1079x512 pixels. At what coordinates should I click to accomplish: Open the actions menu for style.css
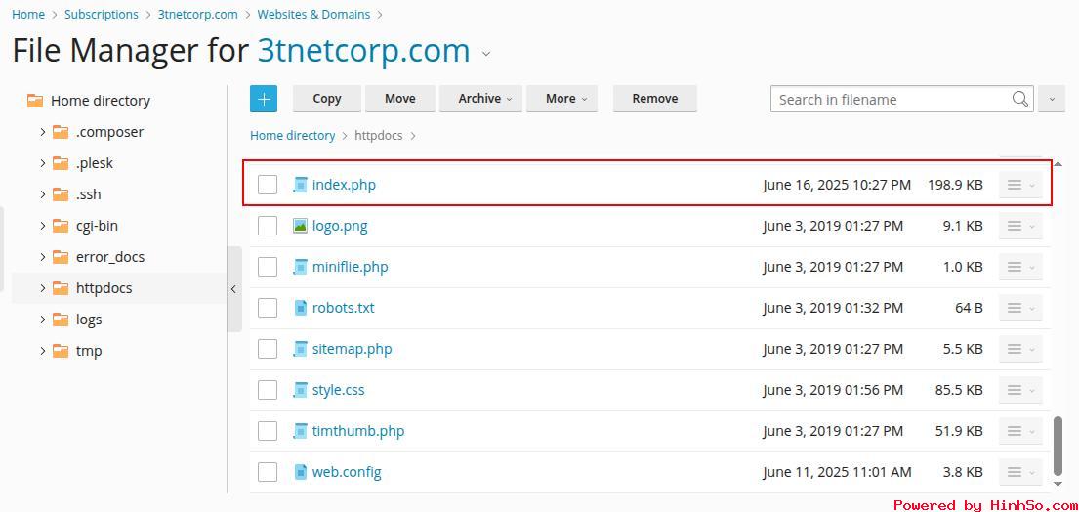[1020, 390]
